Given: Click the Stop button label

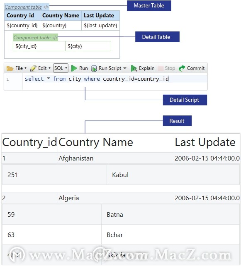Looking at the screenshot, I should point(170,68).
